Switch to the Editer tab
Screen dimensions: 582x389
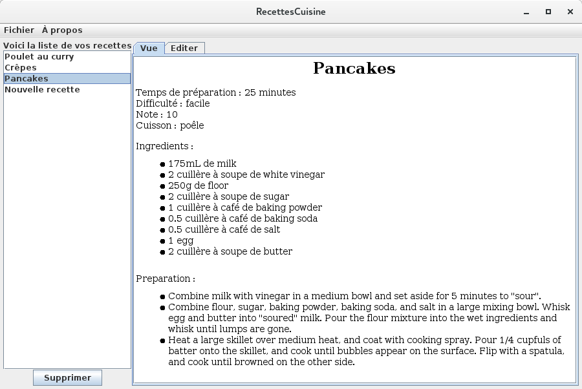(184, 48)
